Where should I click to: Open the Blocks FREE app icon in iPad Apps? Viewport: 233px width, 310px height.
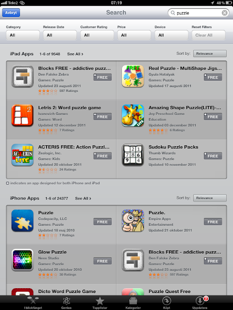point(22,77)
